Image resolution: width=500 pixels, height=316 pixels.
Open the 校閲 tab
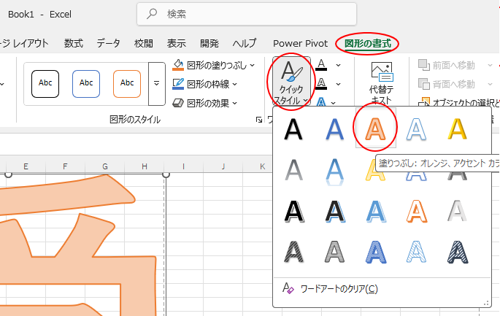(144, 43)
